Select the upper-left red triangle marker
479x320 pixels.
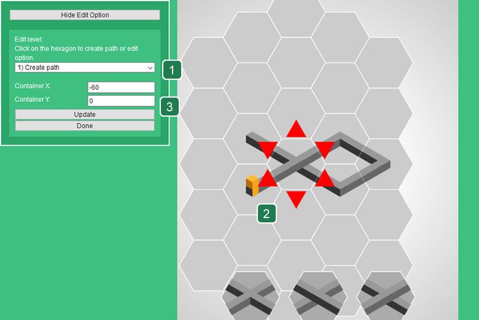pyautogui.click(x=268, y=149)
